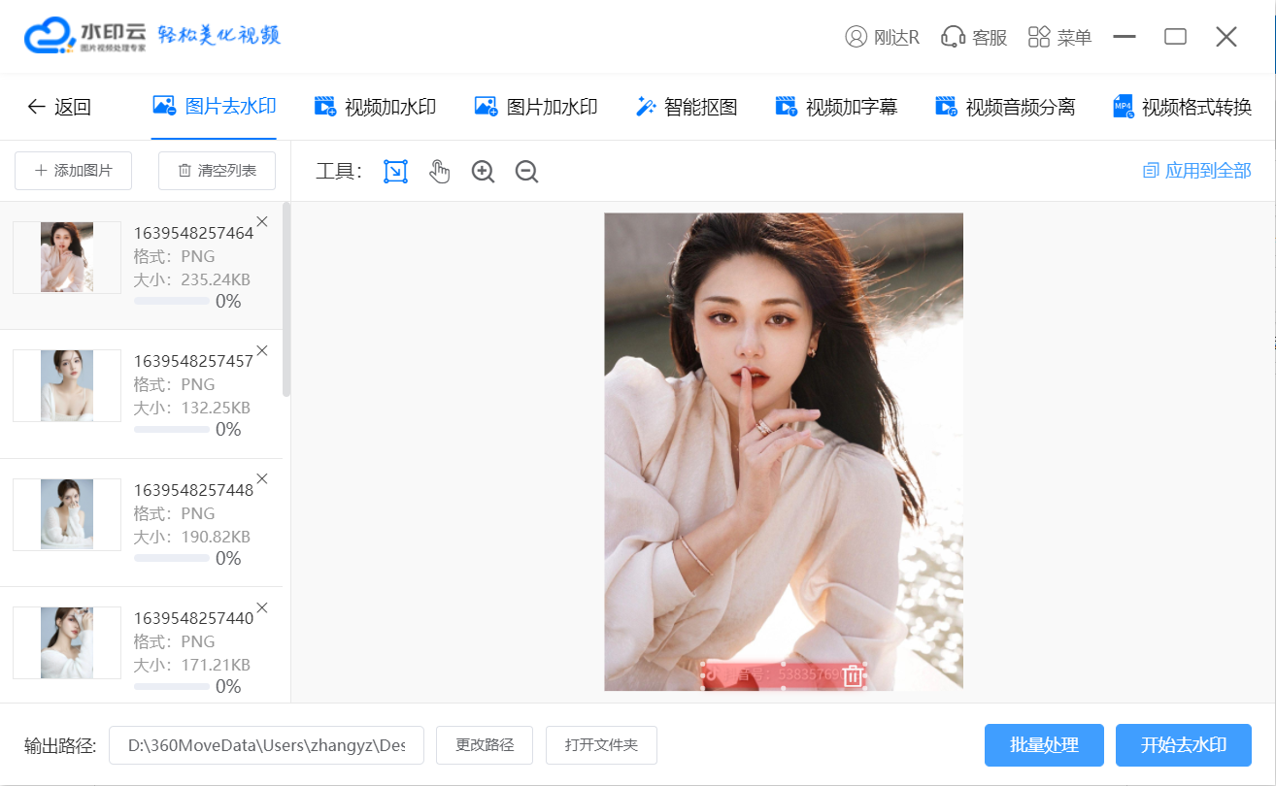Close the application window

[1226, 37]
